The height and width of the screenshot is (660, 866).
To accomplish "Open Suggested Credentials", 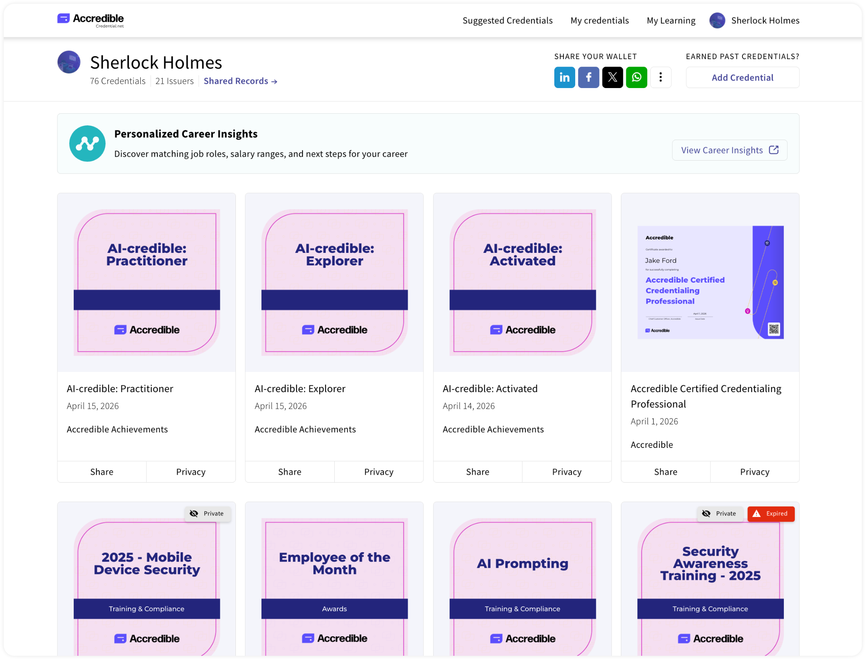I will [x=507, y=21].
